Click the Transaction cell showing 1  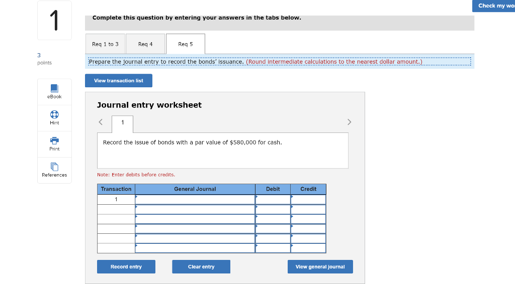tap(116, 200)
